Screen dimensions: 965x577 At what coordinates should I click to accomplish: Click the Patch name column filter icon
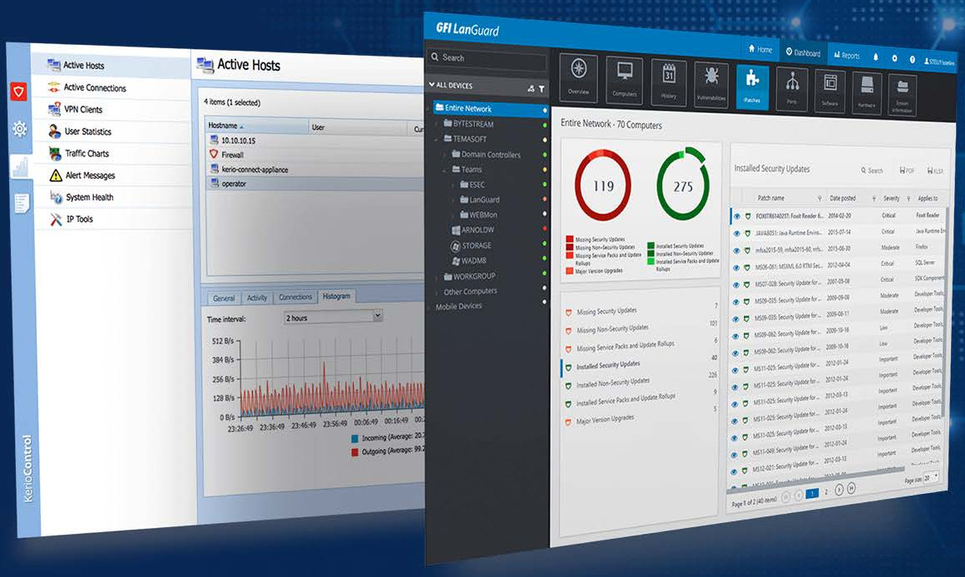(x=819, y=198)
